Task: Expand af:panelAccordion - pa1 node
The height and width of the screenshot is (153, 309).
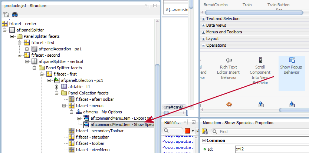Action: point(27,49)
